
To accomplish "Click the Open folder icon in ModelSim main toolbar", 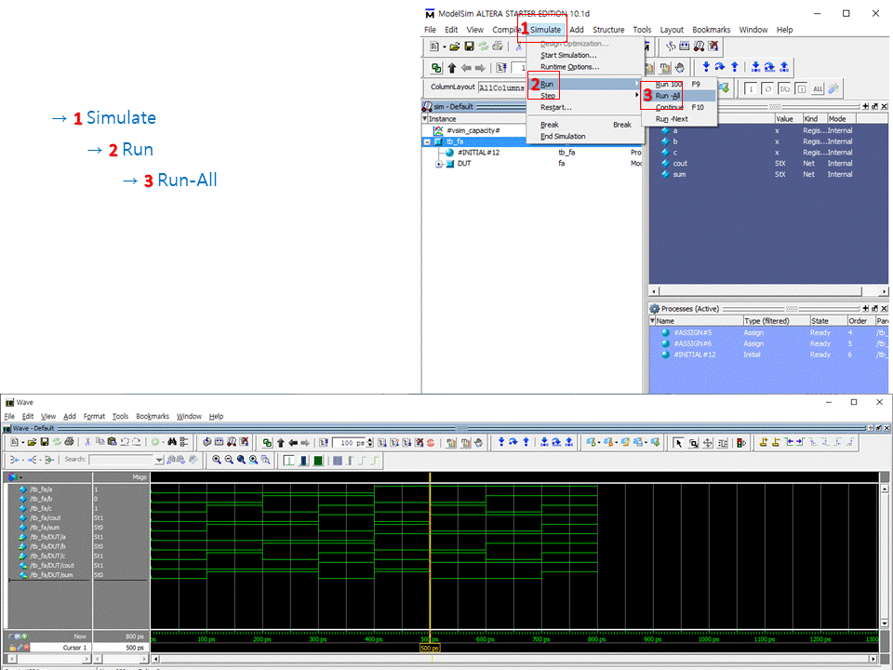I will 455,47.
